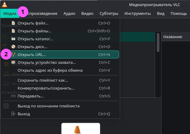Open the Аудио menu
This screenshot has width=190, height=134.
[x=69, y=13]
